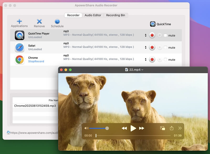Enable mute checkbox for QuickTime Player
The image size is (210, 154).
[x=165, y=35]
